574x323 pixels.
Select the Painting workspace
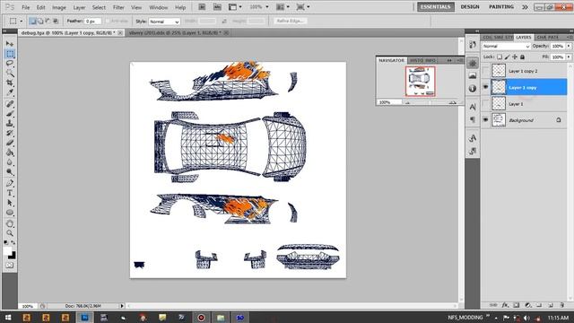501,7
